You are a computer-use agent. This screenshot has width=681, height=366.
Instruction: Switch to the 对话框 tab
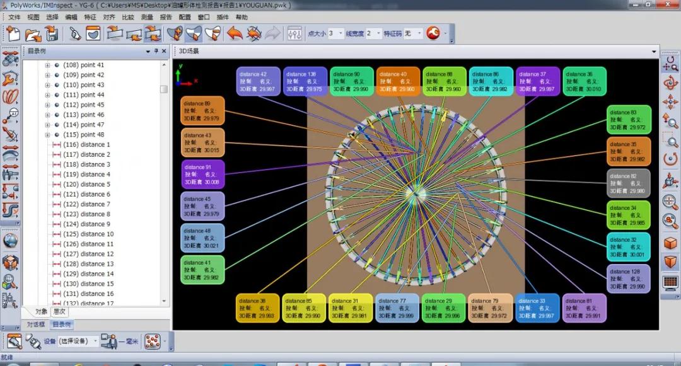(x=35, y=324)
